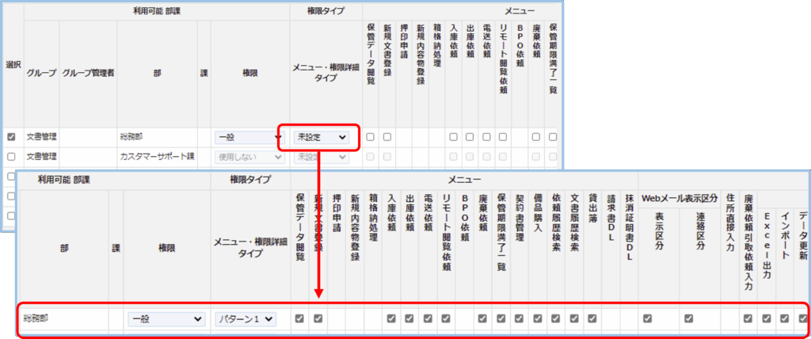This screenshot has width=811, height=339.
Task: Uncheck the 選択 checkbox for 総務部 row
Action: point(10,137)
